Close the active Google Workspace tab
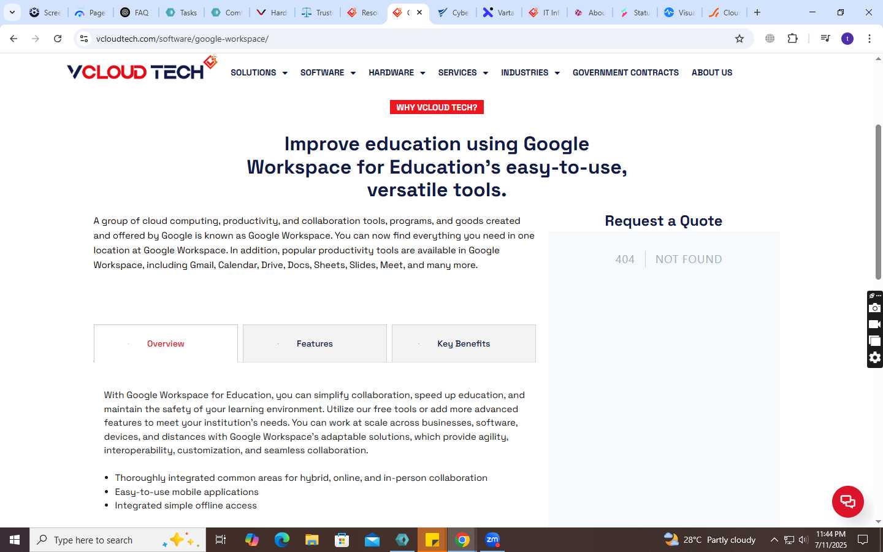The image size is (883, 552). (419, 12)
